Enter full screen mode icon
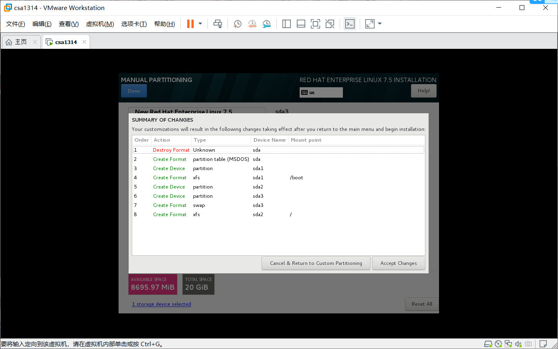558x349 pixels. [x=315, y=24]
